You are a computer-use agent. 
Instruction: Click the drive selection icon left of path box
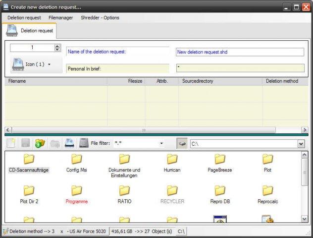click(182, 143)
